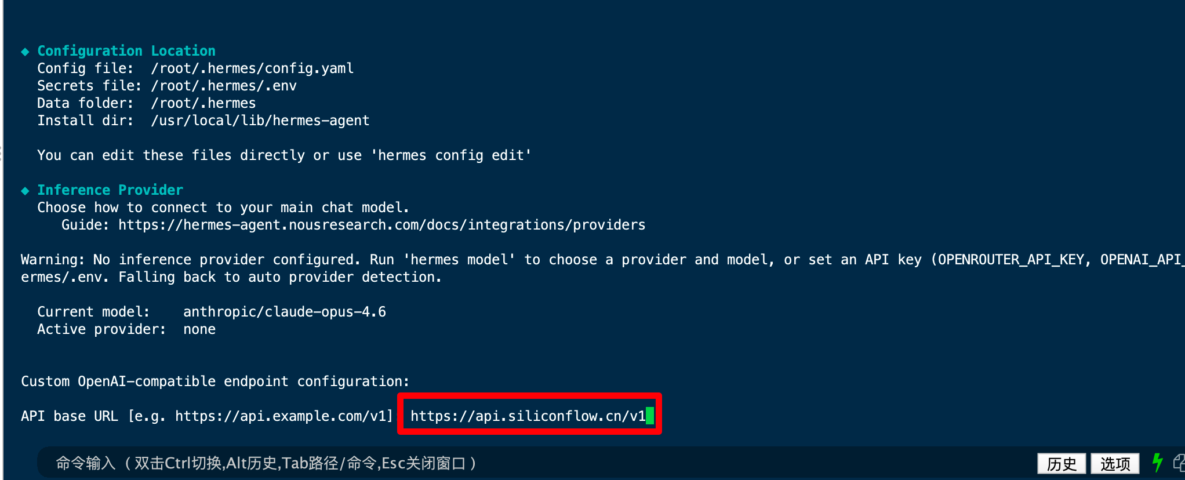Open the 选项 options button
The height and width of the screenshot is (480, 1185).
[x=1115, y=464]
